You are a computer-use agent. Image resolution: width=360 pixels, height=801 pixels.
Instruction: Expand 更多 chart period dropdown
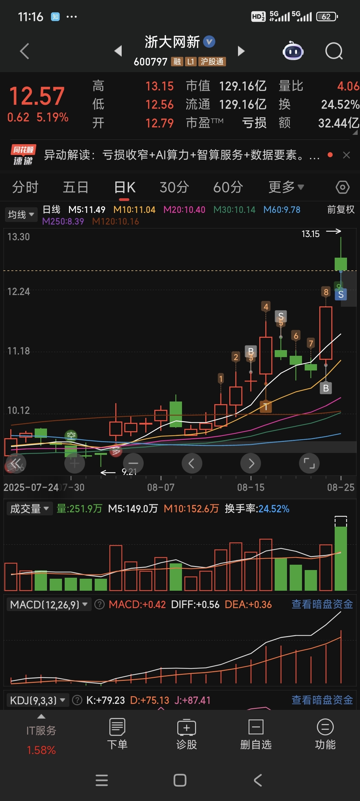(x=286, y=187)
